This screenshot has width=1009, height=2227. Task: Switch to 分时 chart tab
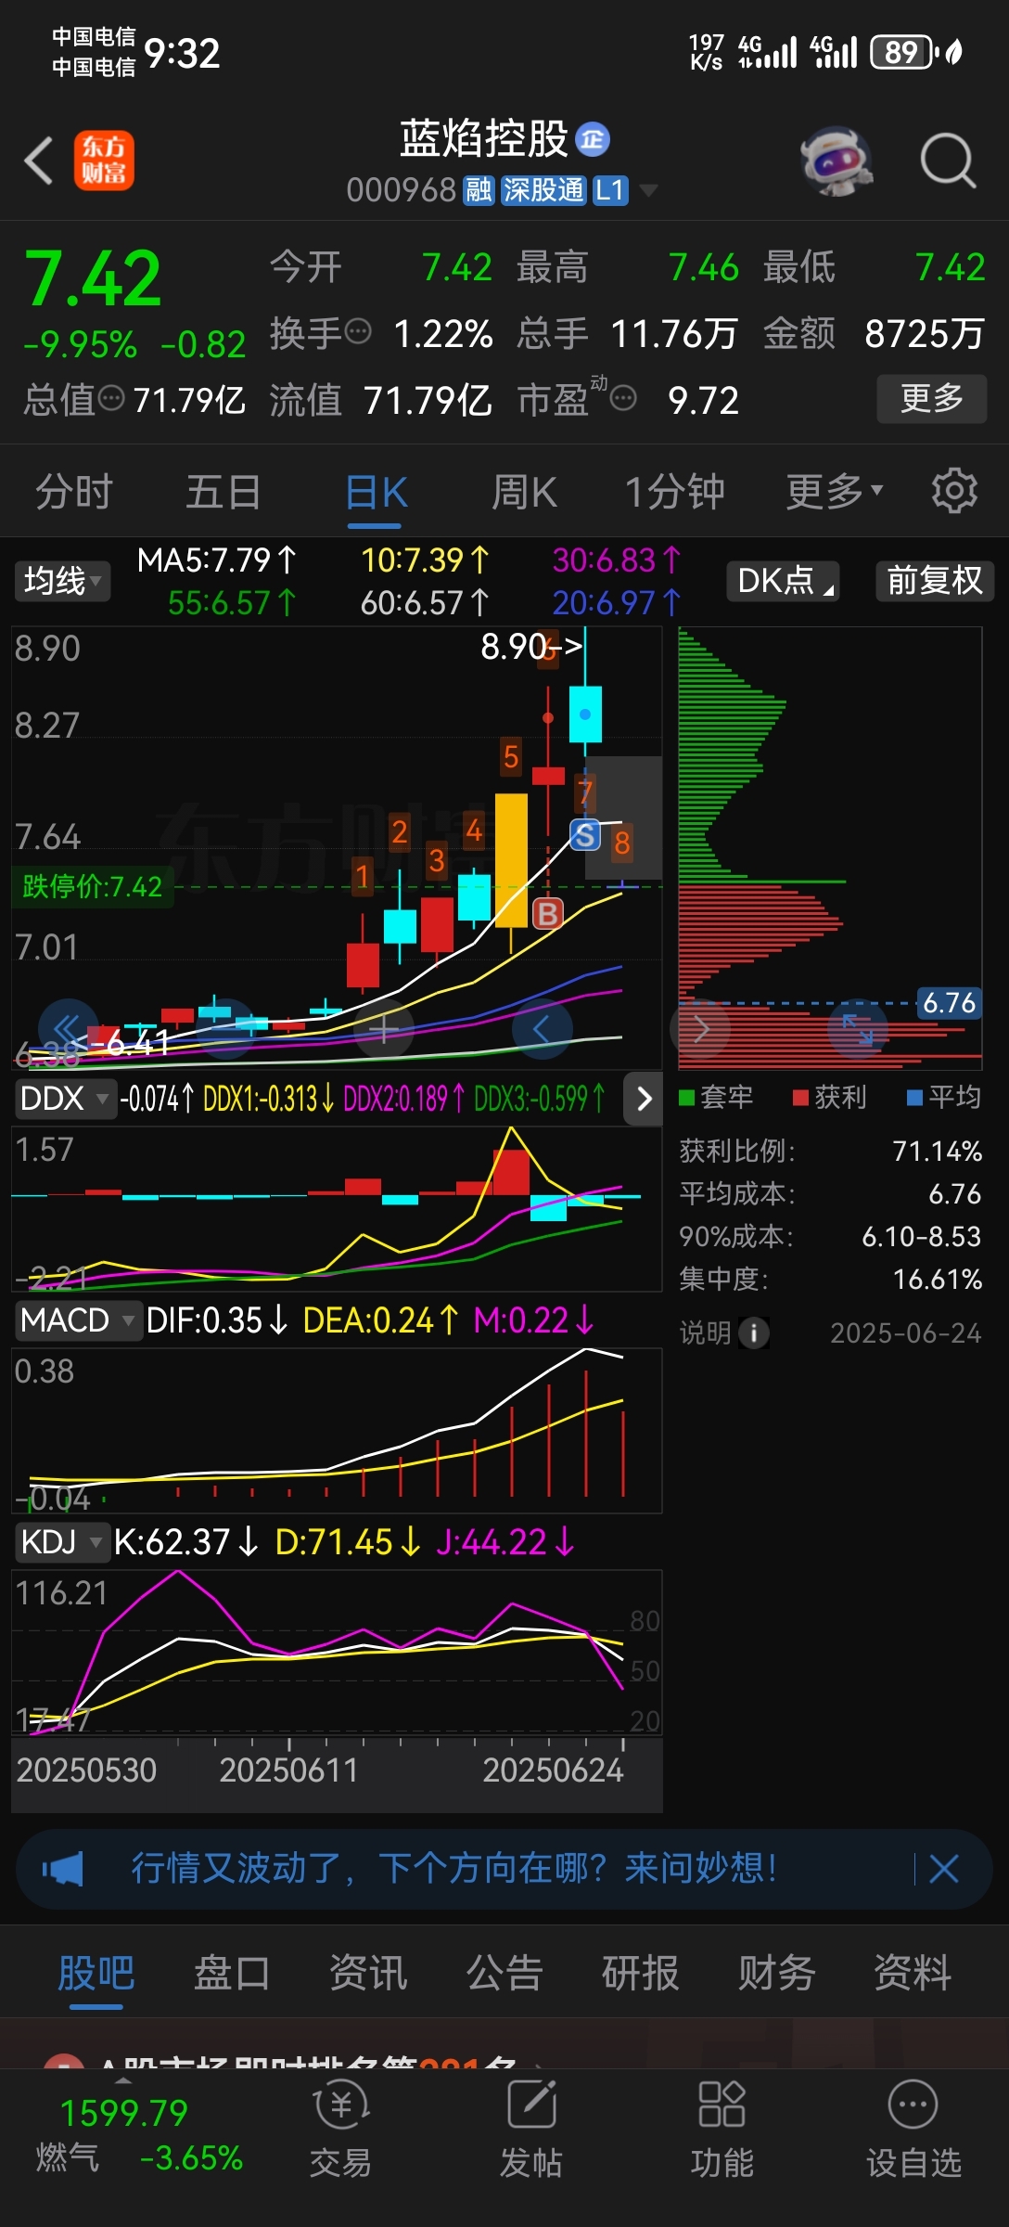pyautogui.click(x=74, y=492)
